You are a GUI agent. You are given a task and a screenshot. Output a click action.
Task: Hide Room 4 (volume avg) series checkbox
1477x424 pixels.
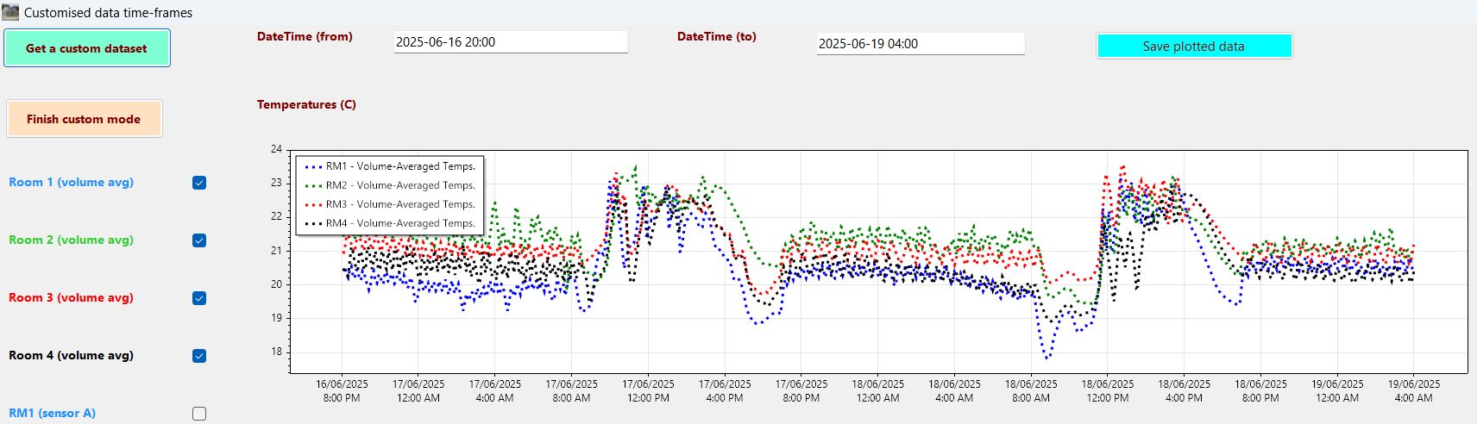coord(199,356)
